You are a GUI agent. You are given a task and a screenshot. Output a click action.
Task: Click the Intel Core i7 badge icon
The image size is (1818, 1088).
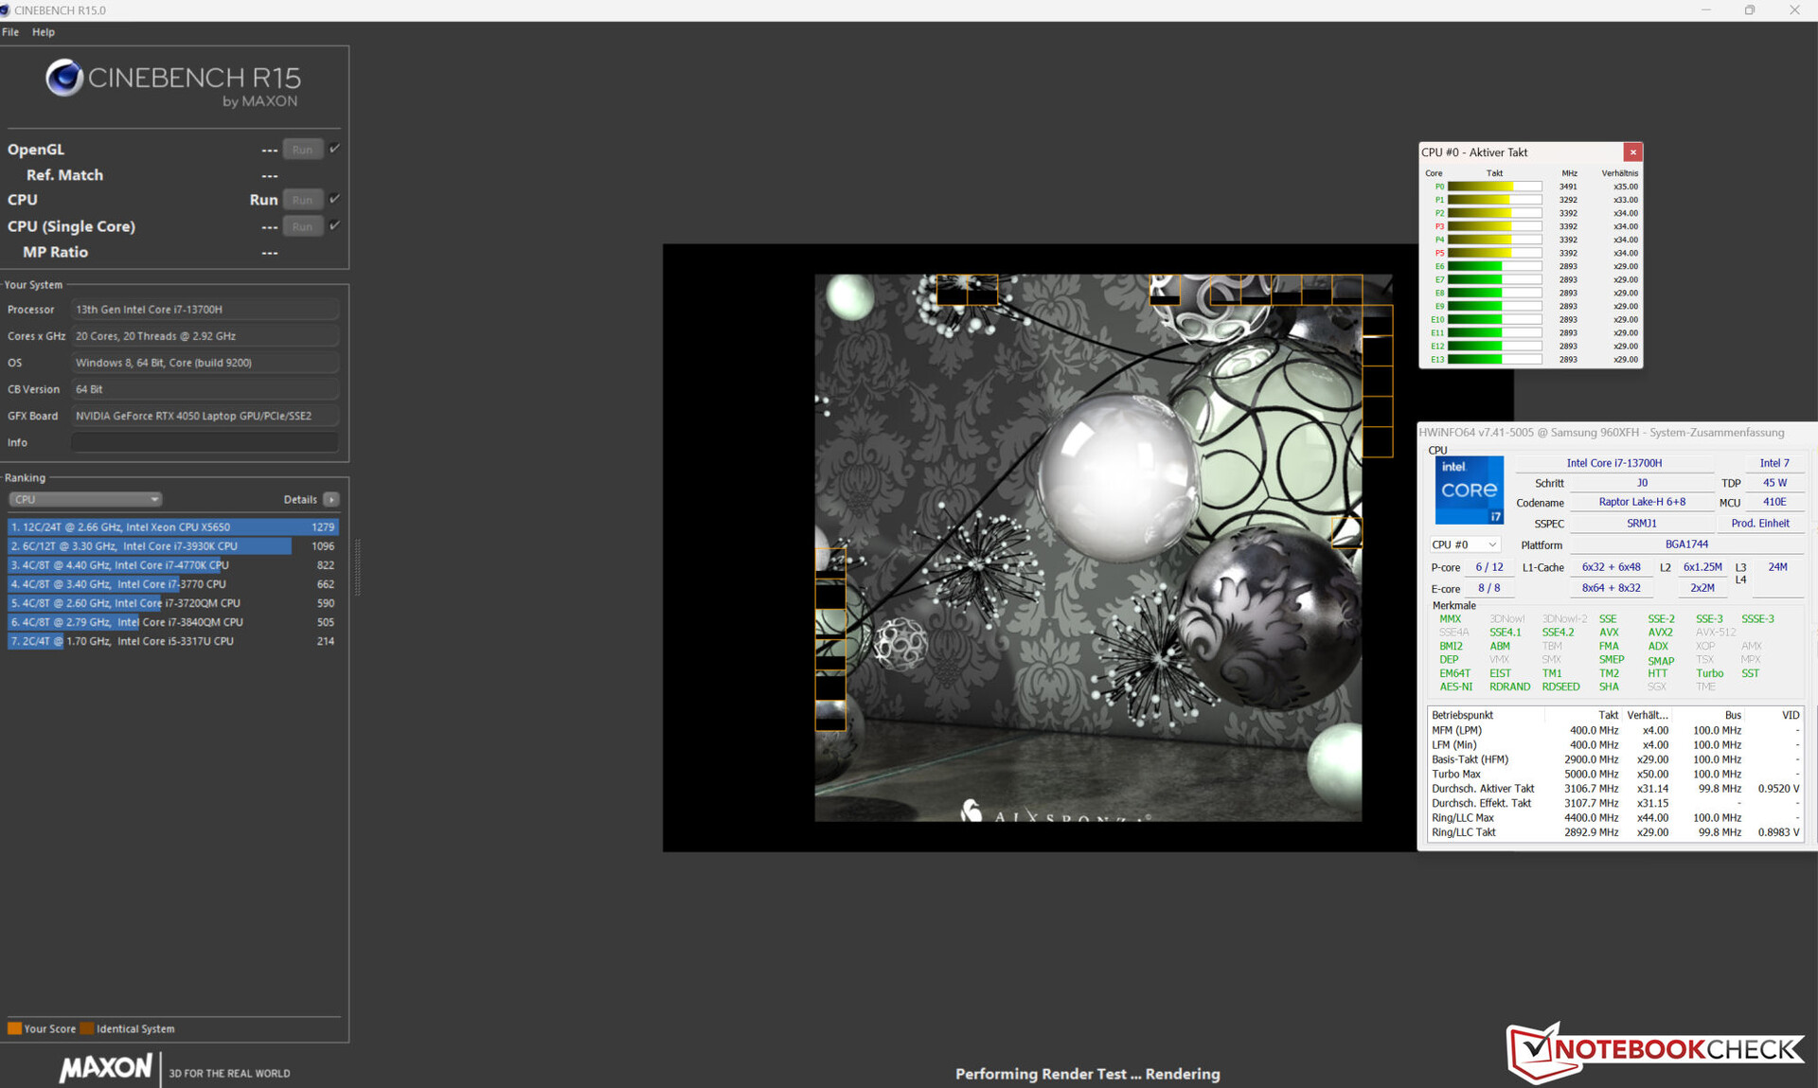click(x=1469, y=490)
